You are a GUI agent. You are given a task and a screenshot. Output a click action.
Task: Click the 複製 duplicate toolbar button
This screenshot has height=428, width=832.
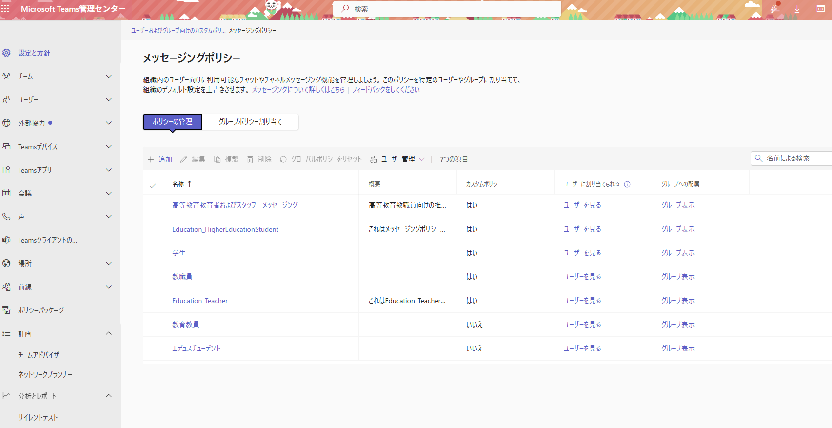[x=226, y=159]
